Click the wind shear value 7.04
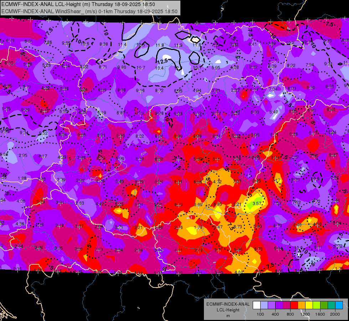This screenshot has width=349, height=321. (x=273, y=89)
